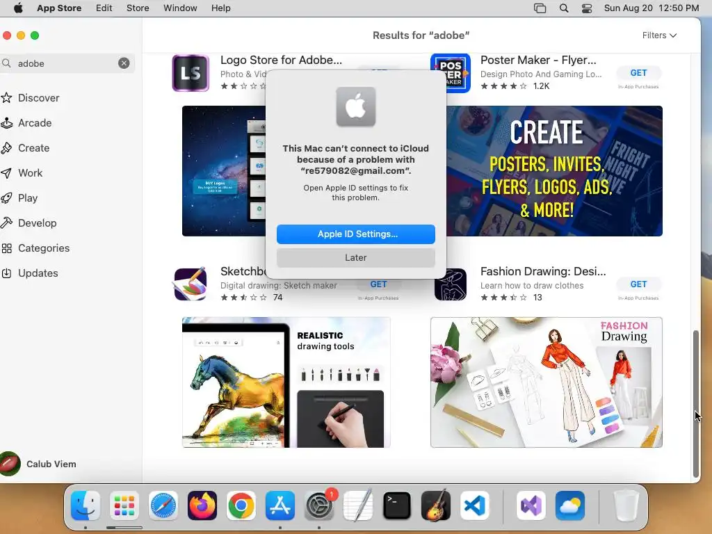Open the Work category
This screenshot has height=534, width=712.
tap(30, 172)
